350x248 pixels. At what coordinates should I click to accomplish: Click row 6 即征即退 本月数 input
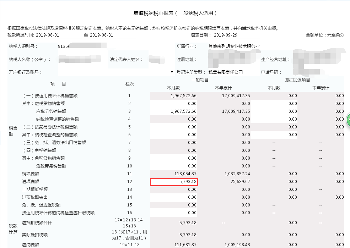(274, 134)
